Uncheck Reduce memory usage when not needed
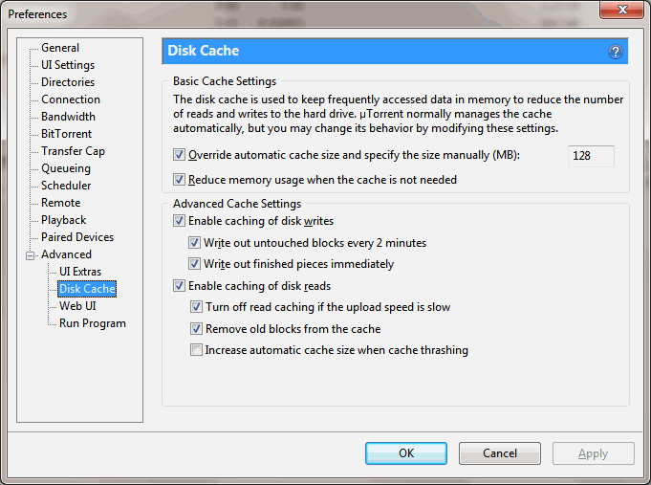Image resolution: width=651 pixels, height=485 pixels. pos(179,180)
